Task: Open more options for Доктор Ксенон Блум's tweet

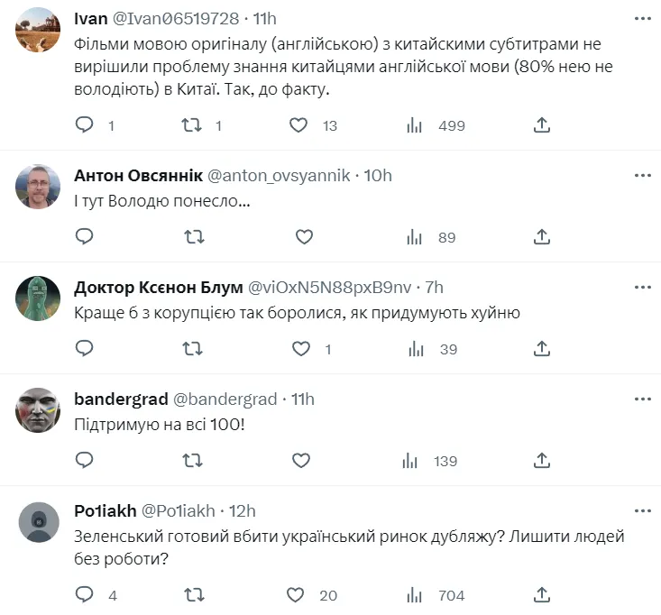Action: [642, 287]
